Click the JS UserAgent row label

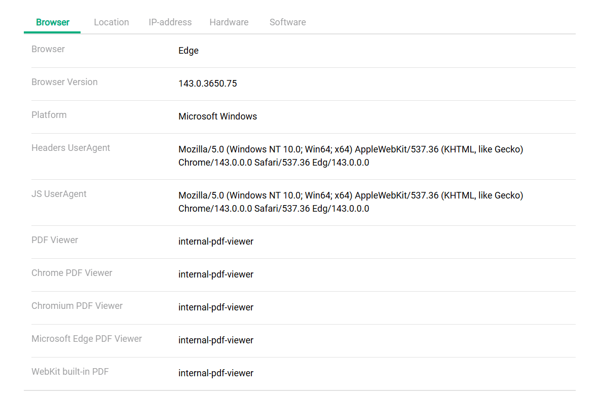59,194
